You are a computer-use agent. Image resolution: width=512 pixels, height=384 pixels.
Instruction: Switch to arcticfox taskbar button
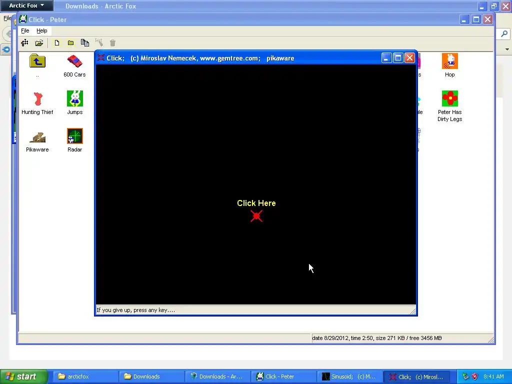click(86, 376)
